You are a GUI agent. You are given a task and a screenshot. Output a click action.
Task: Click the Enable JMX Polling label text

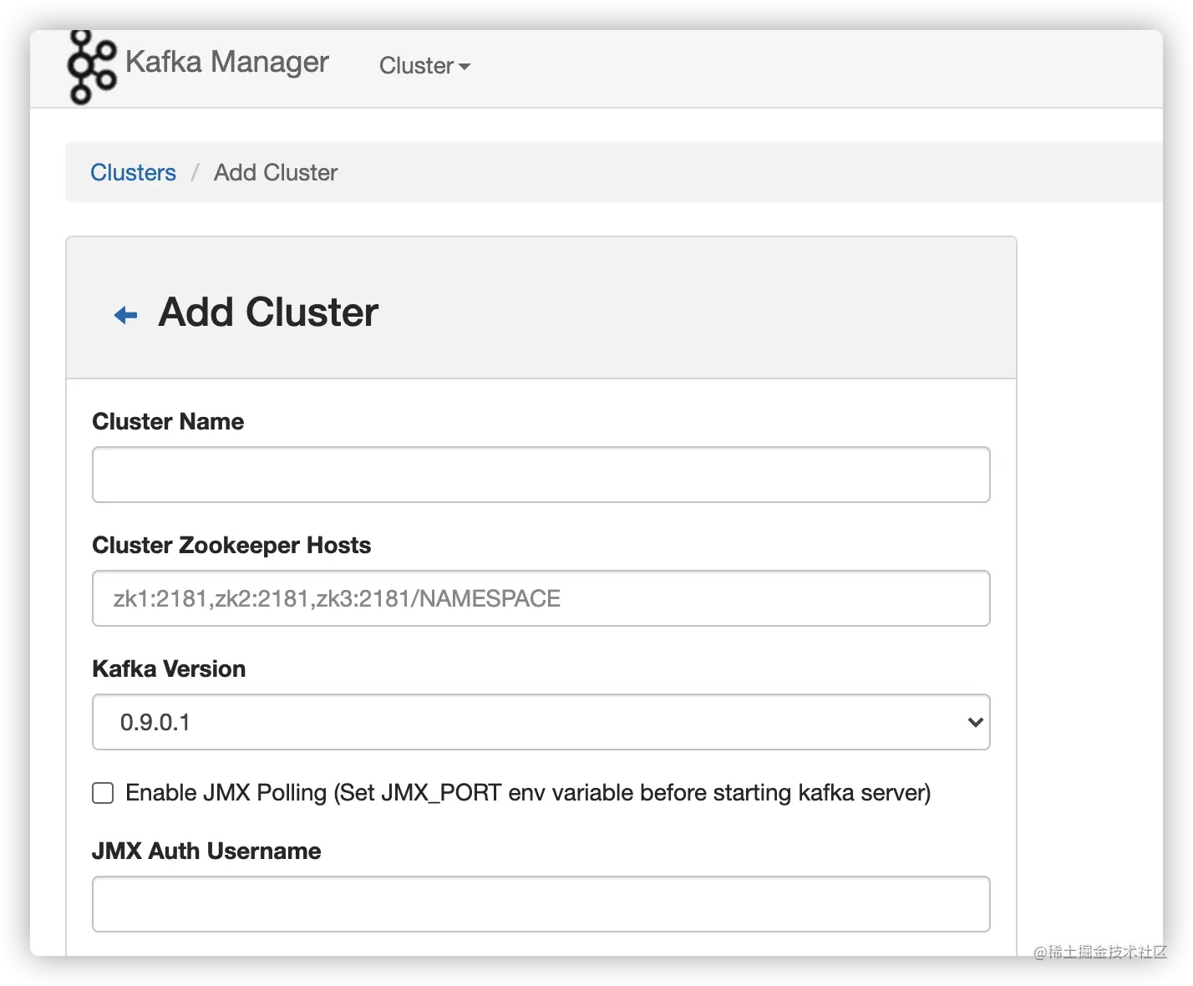point(527,793)
